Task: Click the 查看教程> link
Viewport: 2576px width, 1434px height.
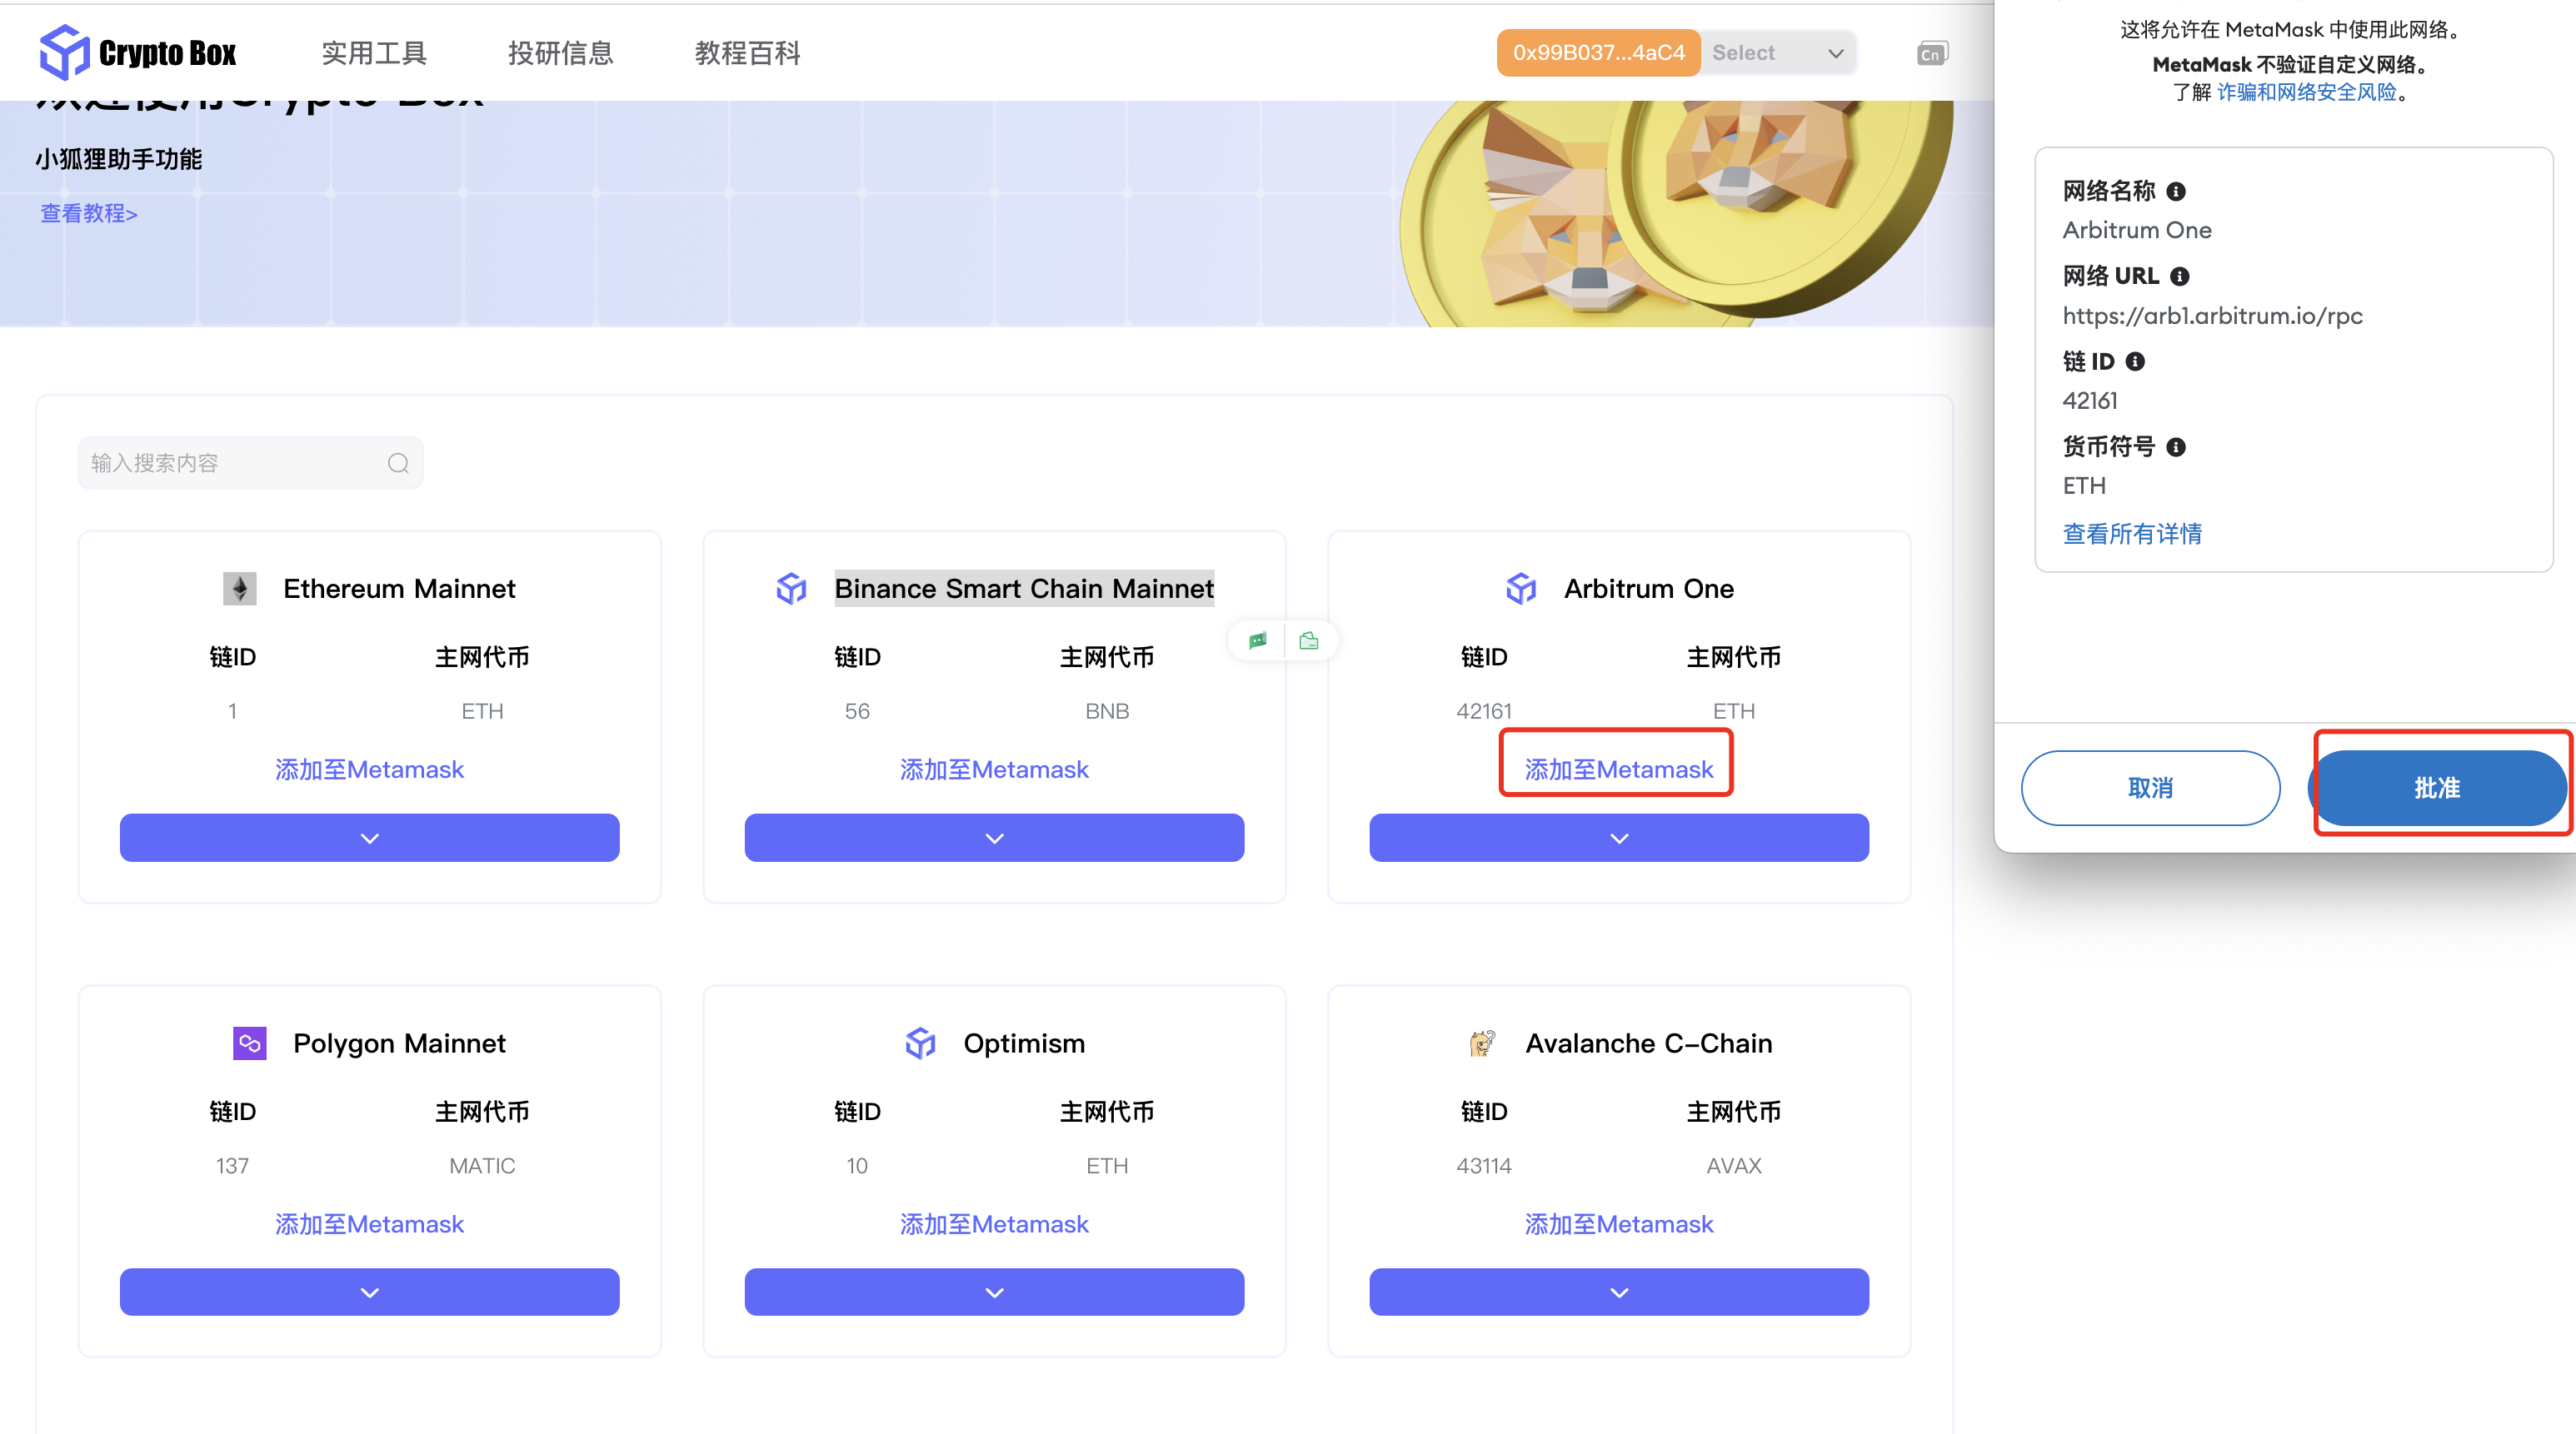Action: pos(89,213)
